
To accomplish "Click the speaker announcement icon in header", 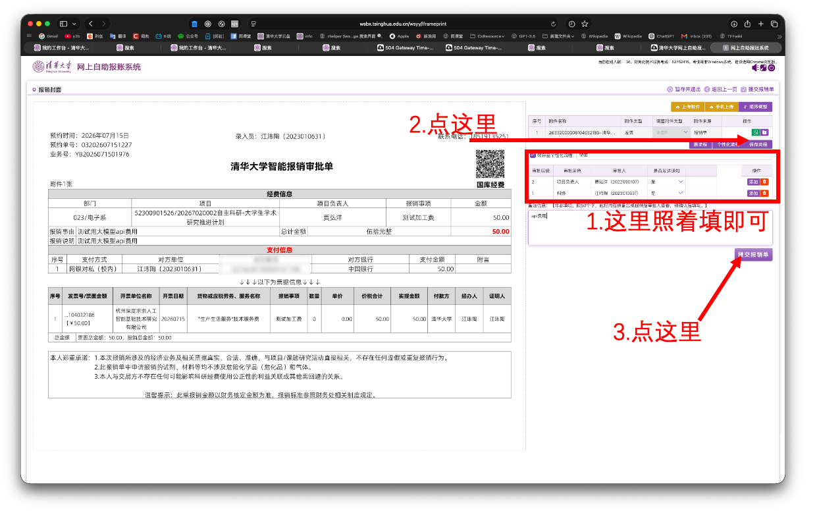I will coord(754,68).
